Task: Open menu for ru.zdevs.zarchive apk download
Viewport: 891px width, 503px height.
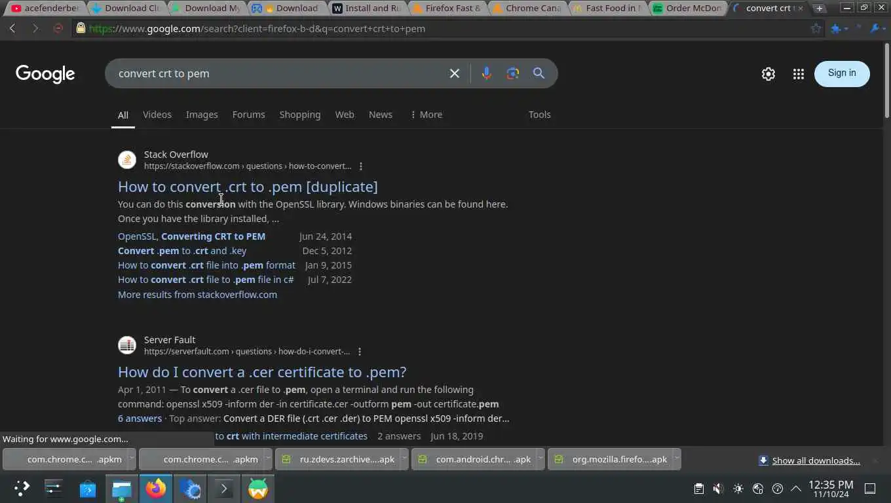Action: click(x=404, y=459)
